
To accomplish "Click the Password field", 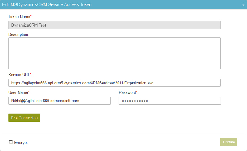I will coord(170,101).
